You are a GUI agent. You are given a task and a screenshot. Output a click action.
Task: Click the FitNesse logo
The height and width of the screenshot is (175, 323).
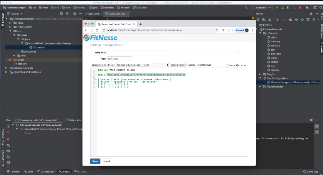(x=100, y=38)
